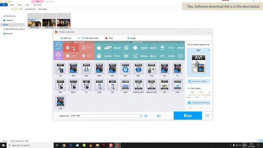This screenshot has height=148, width=263.
Task: Open the TV device category
Action: (180, 56)
